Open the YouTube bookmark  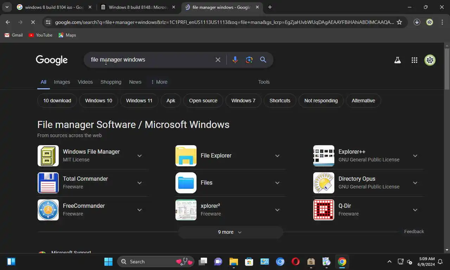40,35
